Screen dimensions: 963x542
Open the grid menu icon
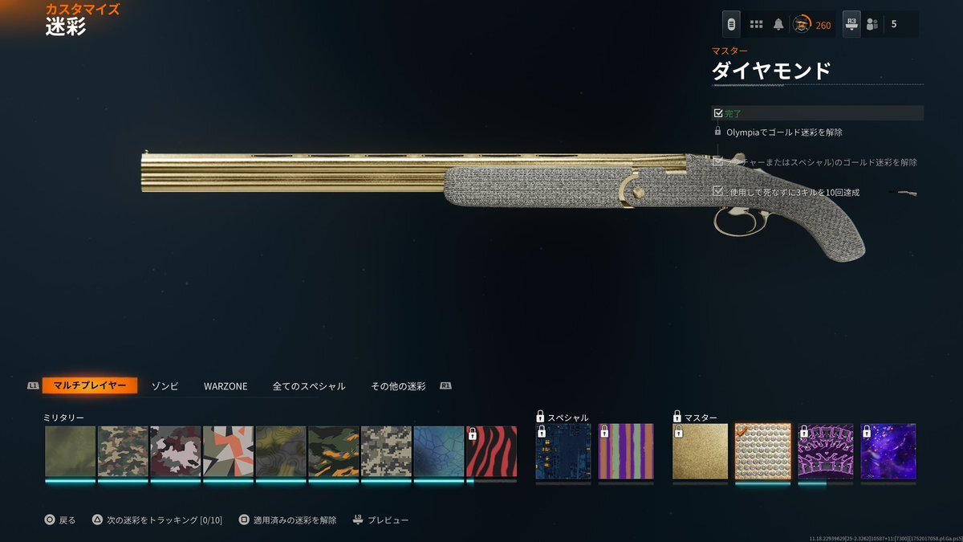tap(756, 25)
